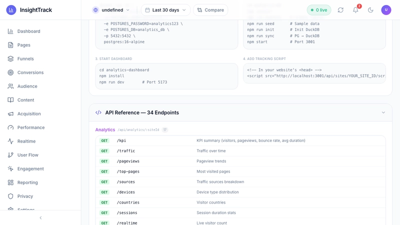Click the /top-pages endpoint path
The width and height of the screenshot is (400, 225).
(128, 171)
